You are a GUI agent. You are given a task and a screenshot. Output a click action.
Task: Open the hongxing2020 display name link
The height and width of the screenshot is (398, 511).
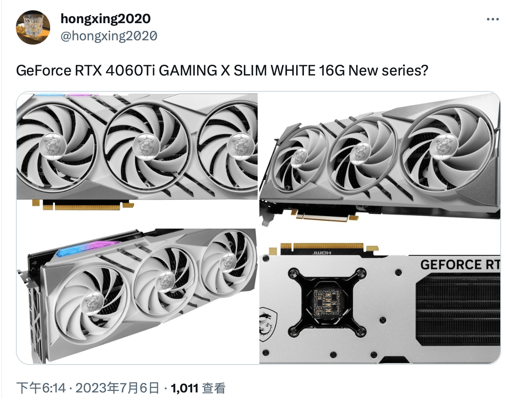(105, 18)
